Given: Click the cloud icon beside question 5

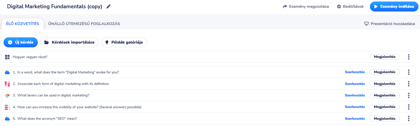Looking at the screenshot, I should [7, 118].
